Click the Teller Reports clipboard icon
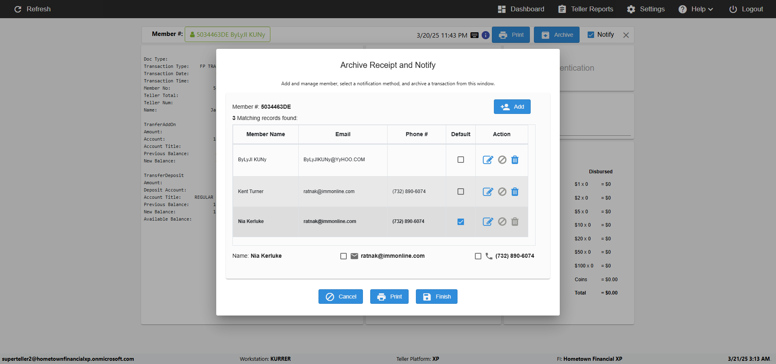Viewport: 776px width, 364px height. coord(562,9)
